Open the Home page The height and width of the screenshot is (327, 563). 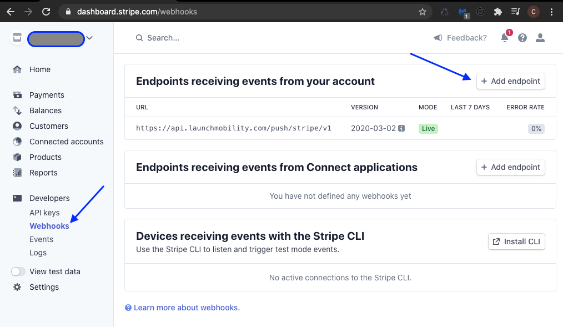(x=40, y=69)
